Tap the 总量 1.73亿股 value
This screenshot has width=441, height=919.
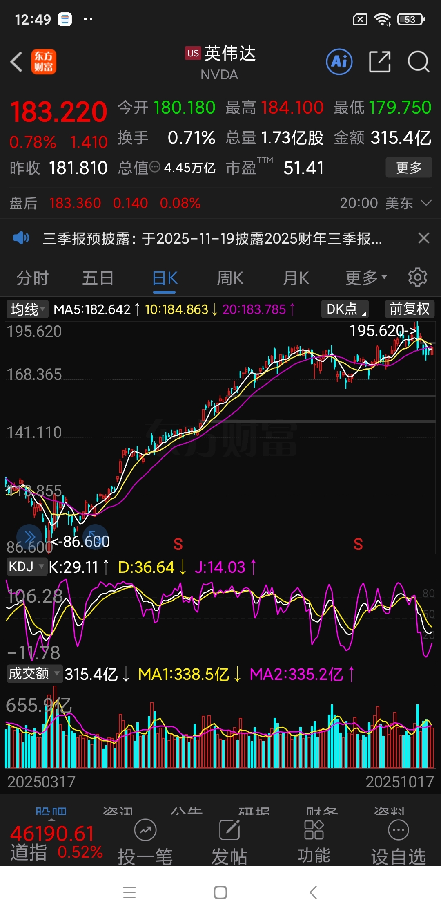[292, 138]
